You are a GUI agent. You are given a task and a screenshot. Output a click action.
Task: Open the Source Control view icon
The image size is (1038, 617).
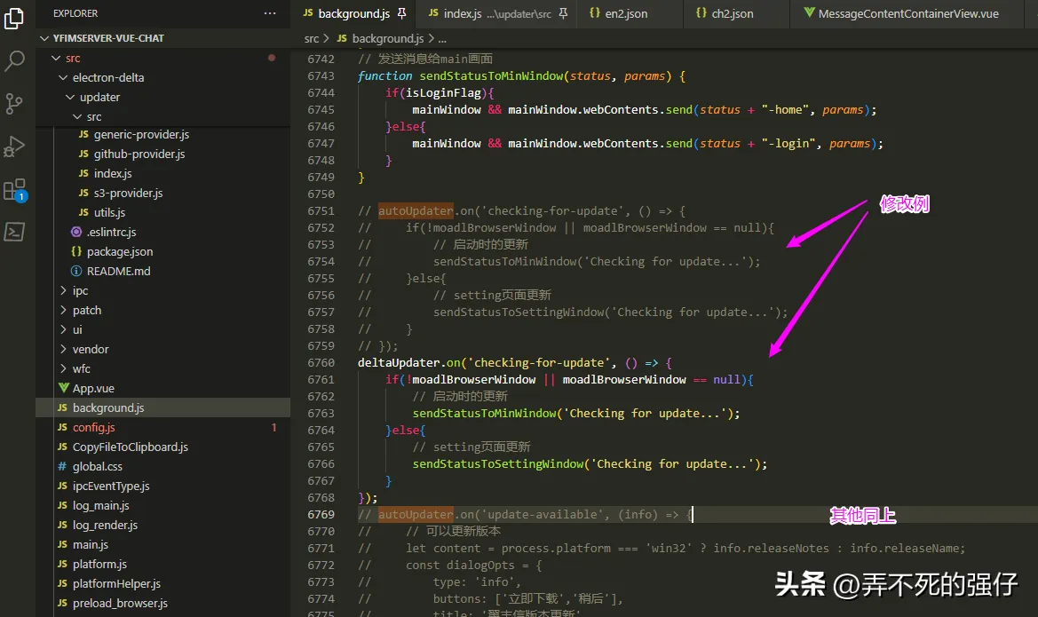14,103
